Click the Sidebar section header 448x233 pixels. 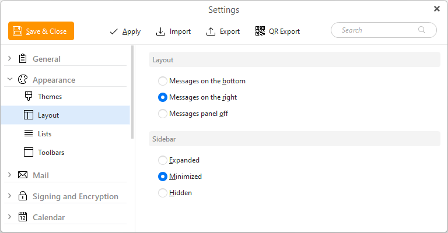coord(294,139)
